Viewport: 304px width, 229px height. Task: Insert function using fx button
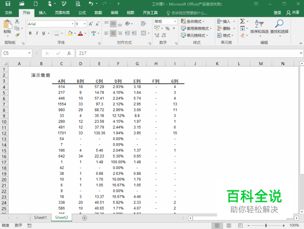tap(69, 53)
